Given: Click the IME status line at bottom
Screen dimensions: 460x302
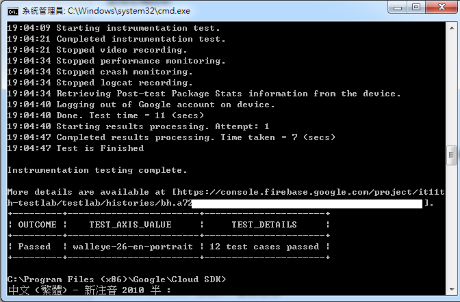Looking at the screenshot, I should click(x=90, y=290).
